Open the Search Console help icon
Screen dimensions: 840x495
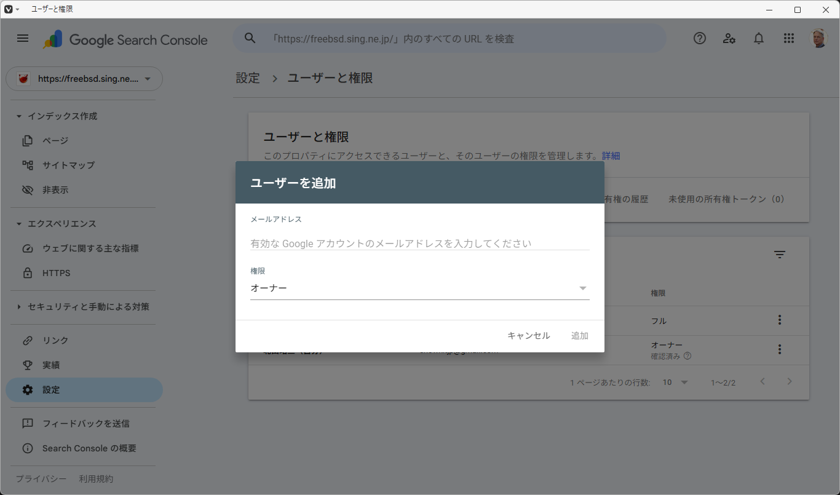[x=699, y=38]
